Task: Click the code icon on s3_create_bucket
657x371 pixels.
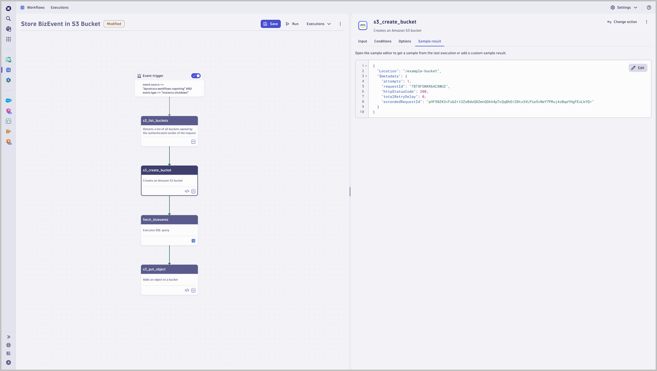Action: coord(187,191)
